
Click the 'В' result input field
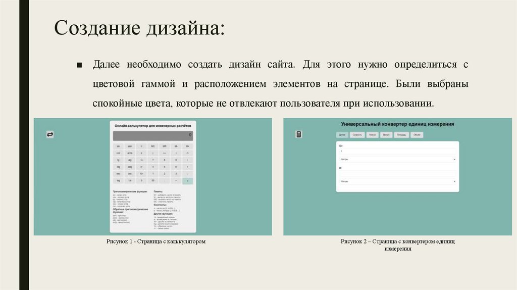[x=398, y=173]
